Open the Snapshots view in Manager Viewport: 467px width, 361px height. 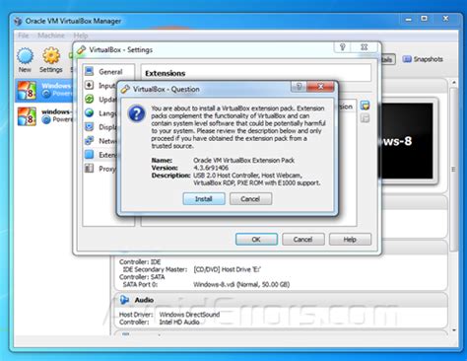[x=423, y=59]
